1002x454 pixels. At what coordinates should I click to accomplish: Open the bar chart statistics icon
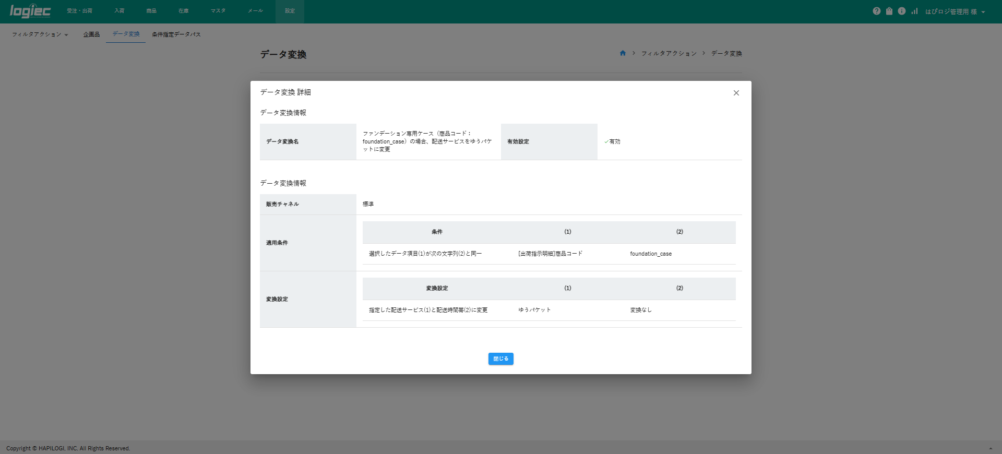click(x=914, y=11)
